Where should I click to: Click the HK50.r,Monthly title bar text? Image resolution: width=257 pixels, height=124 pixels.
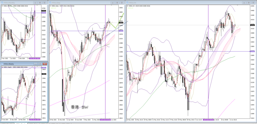pyautogui.click(x=9, y=3)
